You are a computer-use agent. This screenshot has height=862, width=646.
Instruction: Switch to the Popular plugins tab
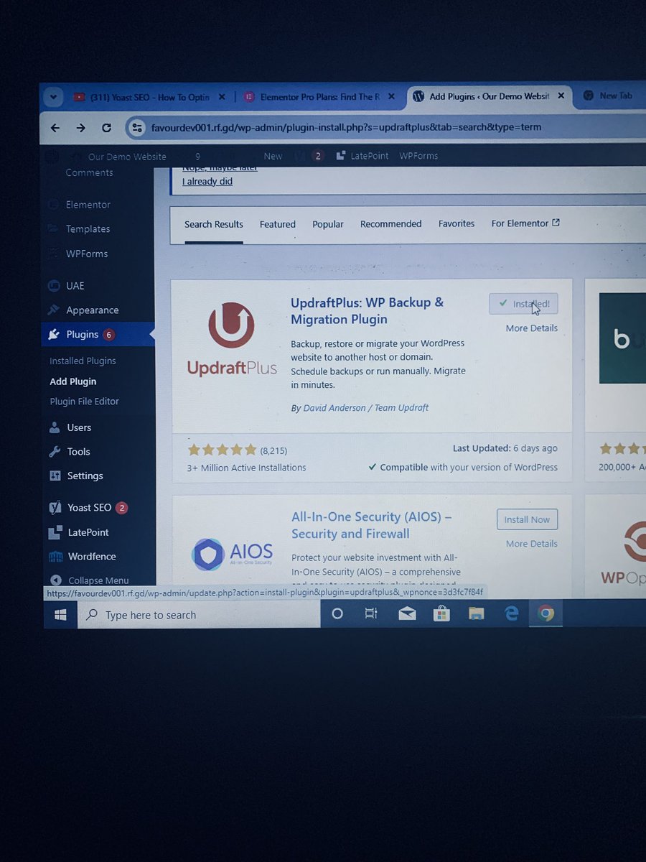coord(328,223)
